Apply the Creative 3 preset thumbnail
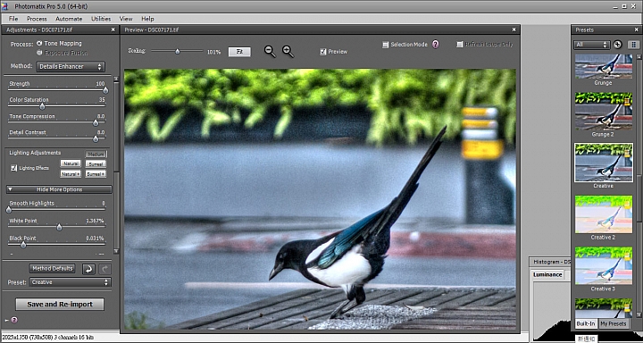Viewport: 643px width, 343px height. [x=603, y=266]
